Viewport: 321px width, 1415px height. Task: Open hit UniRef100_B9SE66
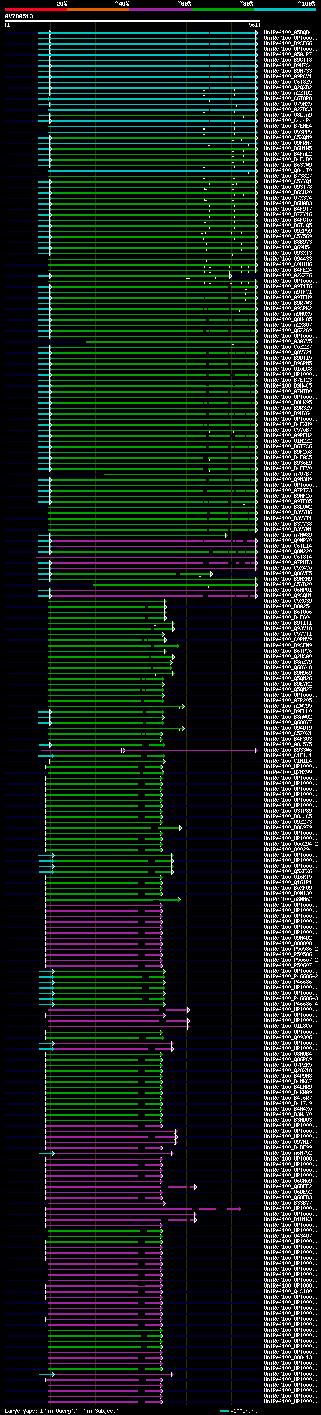coord(288,43)
